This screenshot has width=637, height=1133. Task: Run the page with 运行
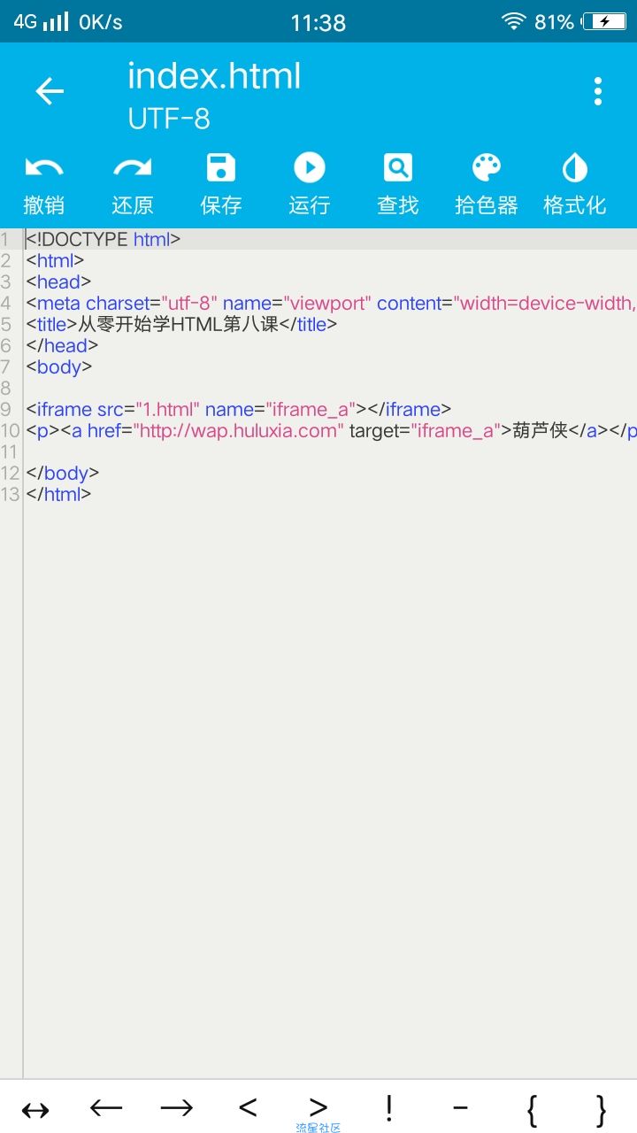(x=310, y=184)
